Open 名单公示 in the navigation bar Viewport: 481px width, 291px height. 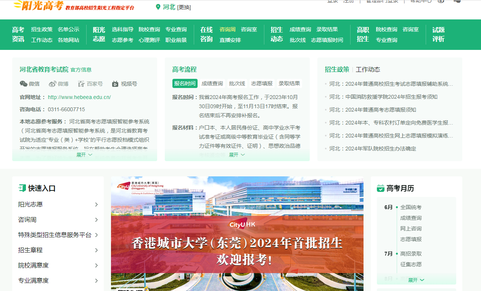[x=69, y=29]
